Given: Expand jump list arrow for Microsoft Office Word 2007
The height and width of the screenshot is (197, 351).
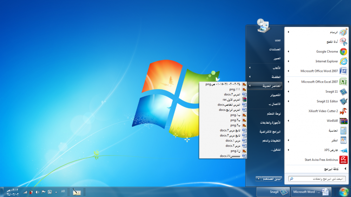Looking at the screenshot, I should click(x=288, y=71).
